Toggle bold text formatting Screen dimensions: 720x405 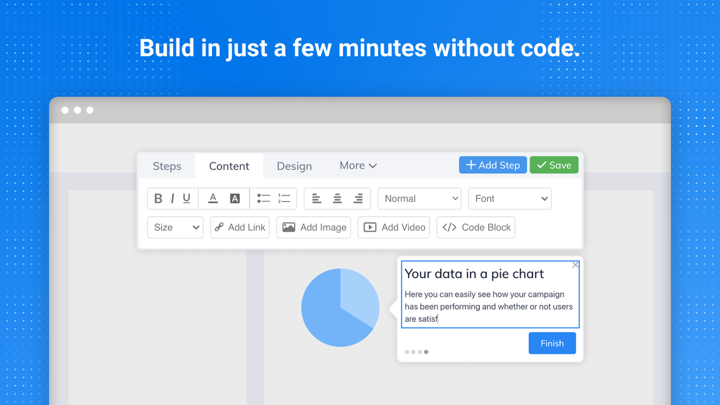coord(158,199)
